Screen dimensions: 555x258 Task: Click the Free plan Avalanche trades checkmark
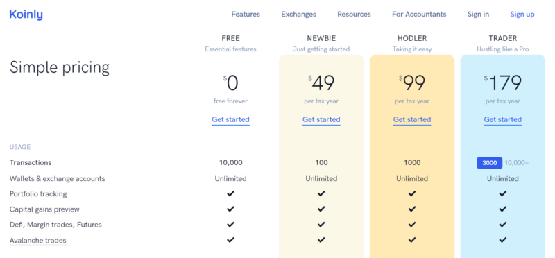click(x=230, y=240)
